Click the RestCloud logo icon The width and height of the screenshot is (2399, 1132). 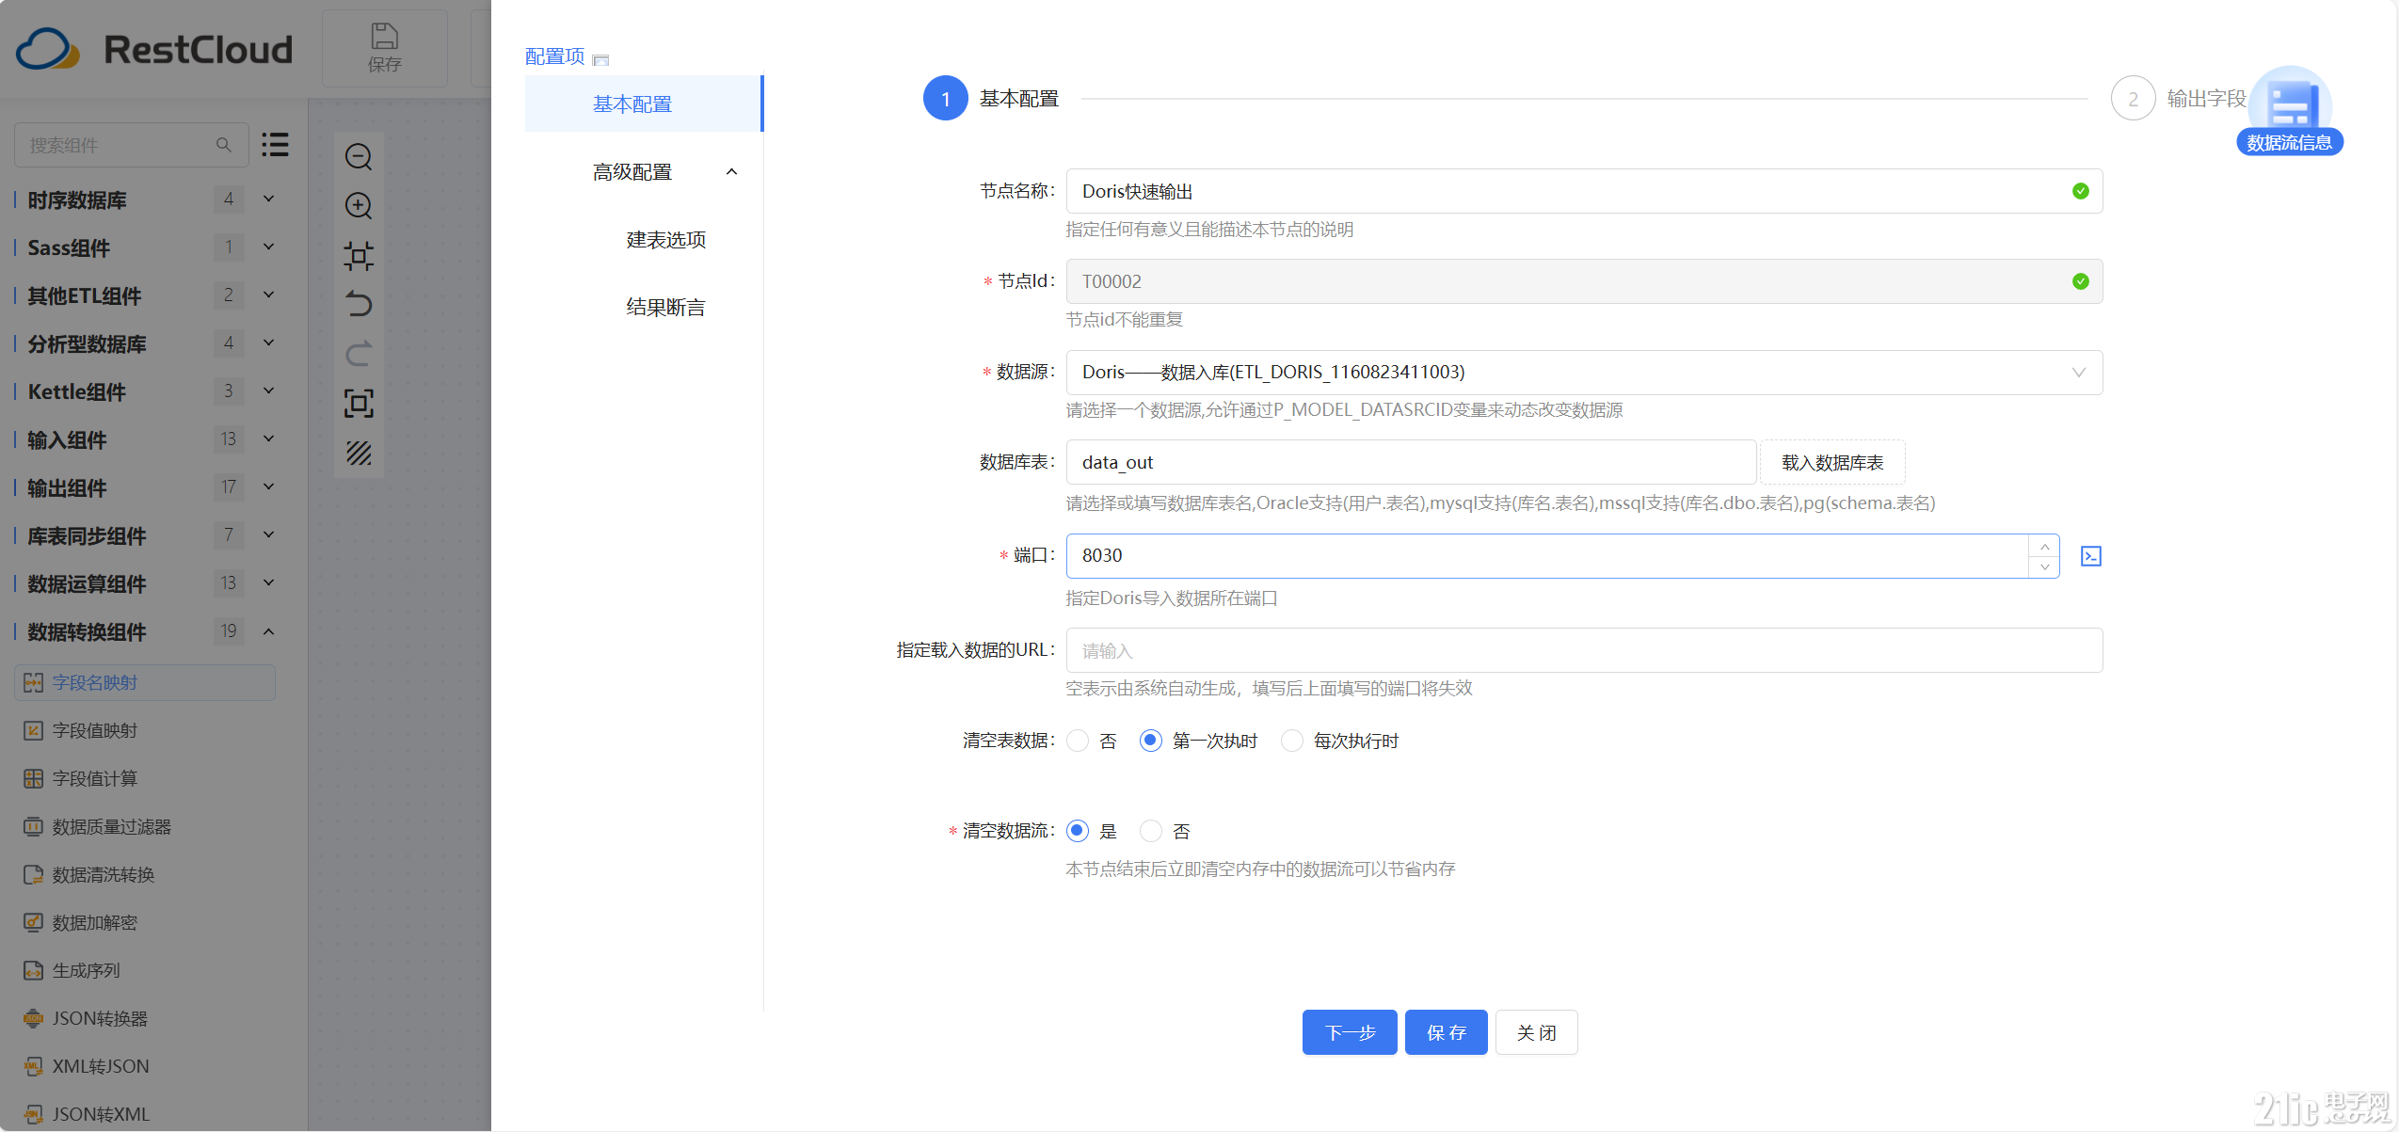click(x=47, y=49)
